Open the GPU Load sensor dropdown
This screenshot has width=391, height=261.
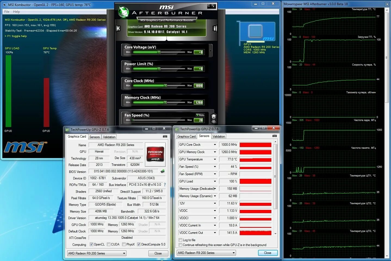point(215,181)
